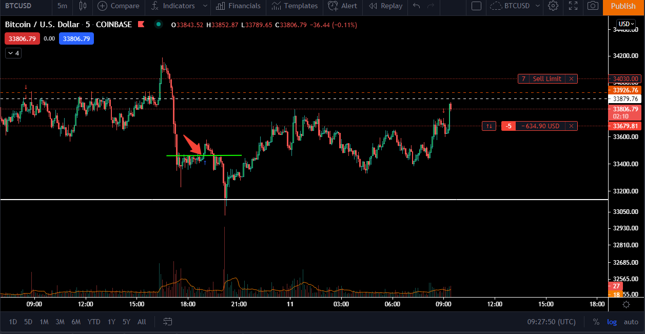Expand the collapsed indicators legend showing 4

tap(13, 53)
